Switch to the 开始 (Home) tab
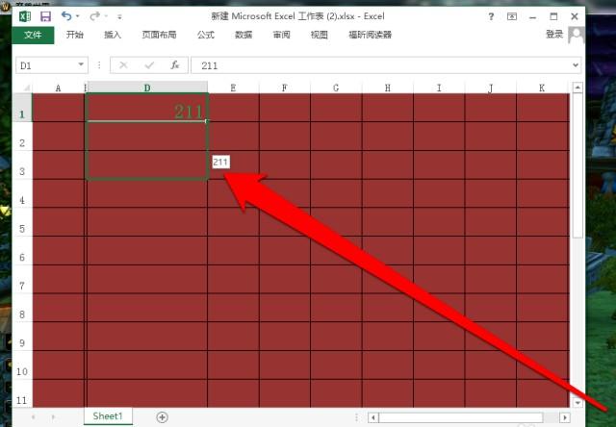 point(75,35)
